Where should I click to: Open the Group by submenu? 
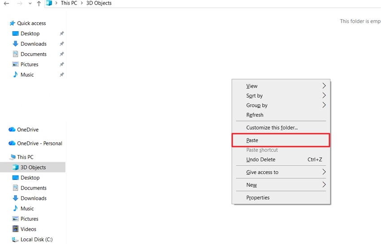click(x=281, y=105)
